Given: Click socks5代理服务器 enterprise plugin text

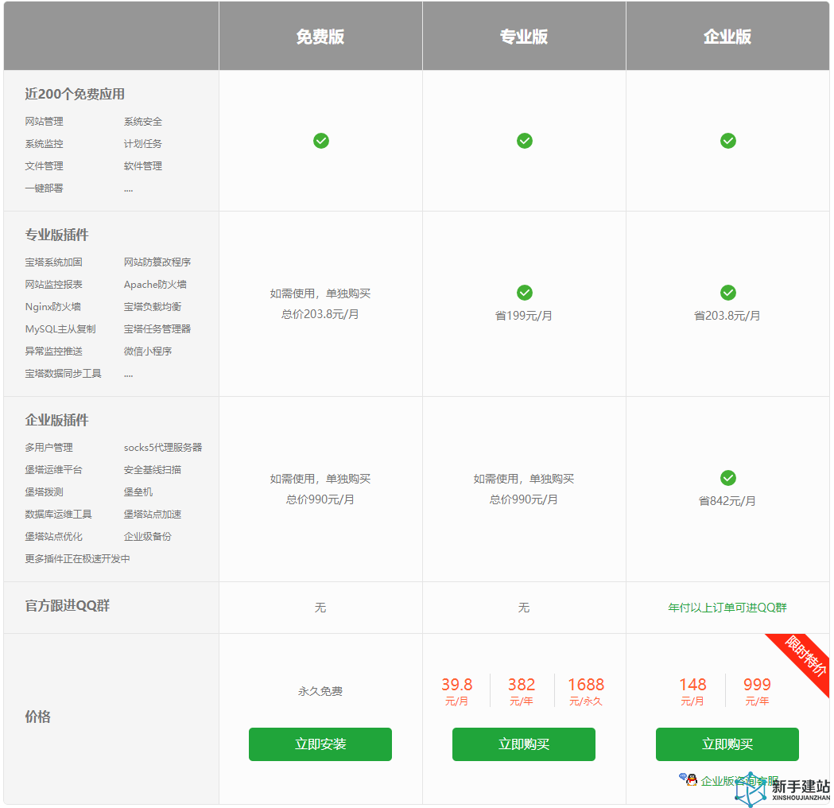Looking at the screenshot, I should pyautogui.click(x=163, y=448).
